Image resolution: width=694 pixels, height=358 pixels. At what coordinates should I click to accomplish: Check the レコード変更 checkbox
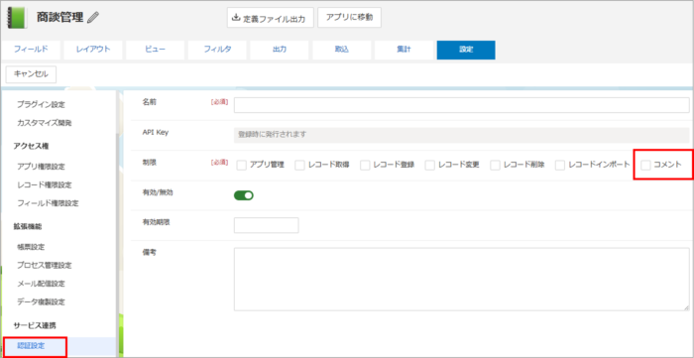pos(429,165)
